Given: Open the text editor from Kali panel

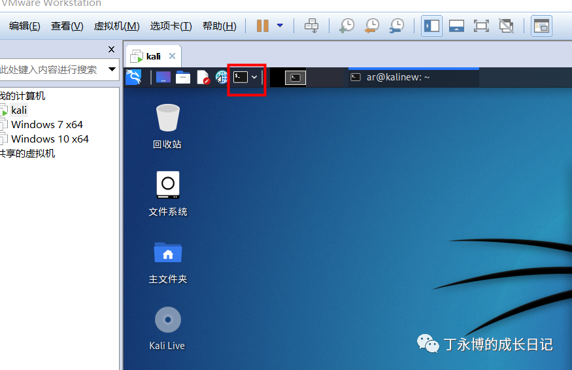Looking at the screenshot, I should point(203,77).
